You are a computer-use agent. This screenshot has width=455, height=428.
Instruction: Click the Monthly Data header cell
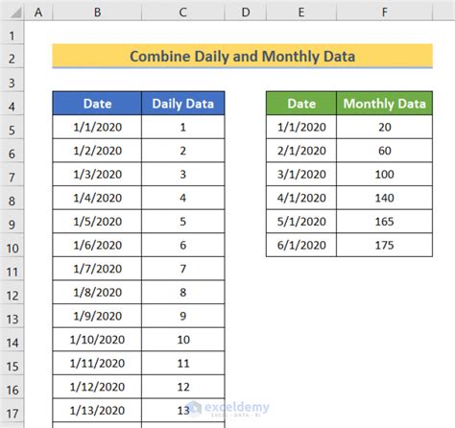coord(385,104)
